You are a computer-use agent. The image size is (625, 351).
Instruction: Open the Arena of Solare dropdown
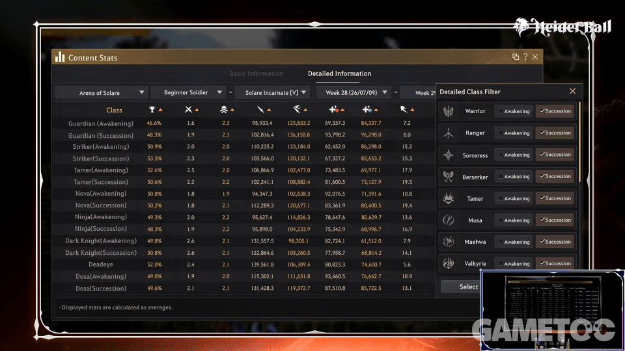point(102,93)
